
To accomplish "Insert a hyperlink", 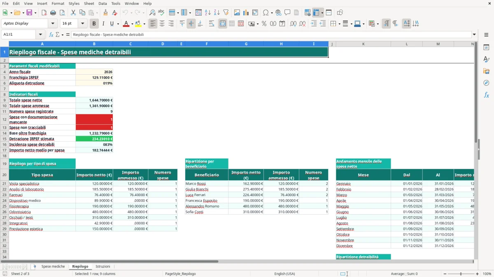I will (x=279, y=13).
